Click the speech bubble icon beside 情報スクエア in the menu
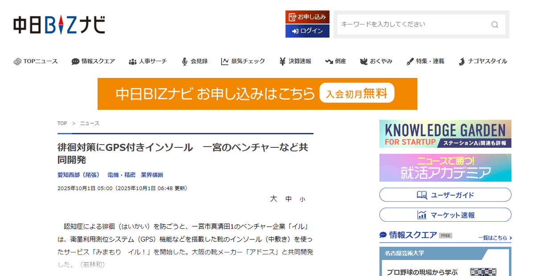535x276 pixels. (x=75, y=61)
